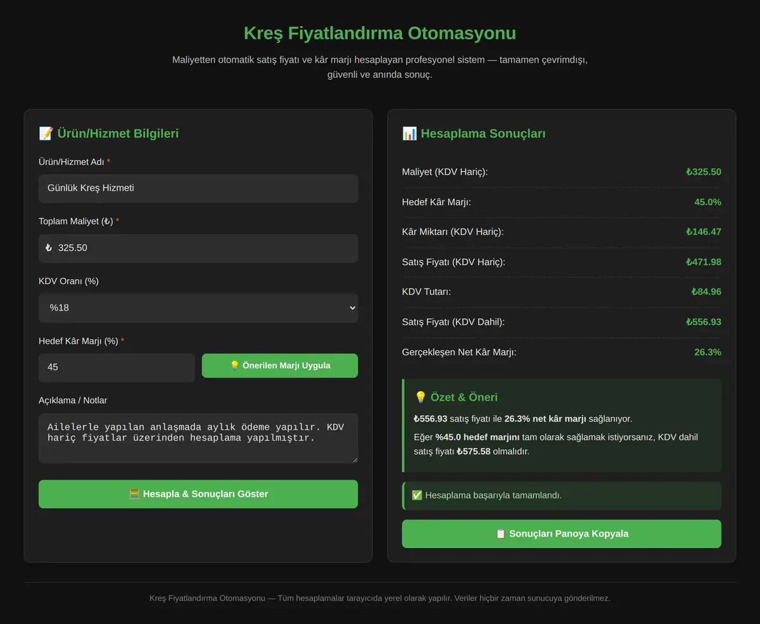The width and height of the screenshot is (760, 624).
Task: Click the suggested price ₺575.58 in summary
Action: pos(474,451)
